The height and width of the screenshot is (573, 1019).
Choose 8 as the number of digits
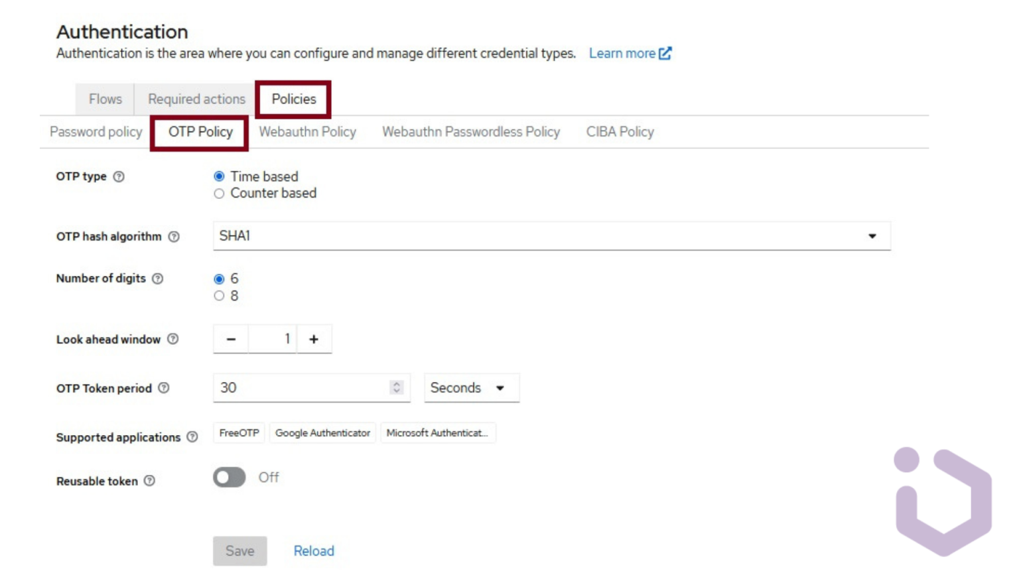tap(220, 296)
